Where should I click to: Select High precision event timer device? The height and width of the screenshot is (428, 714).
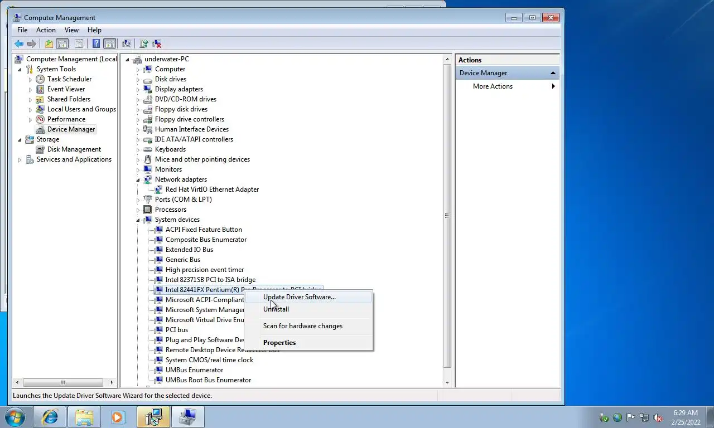click(205, 270)
